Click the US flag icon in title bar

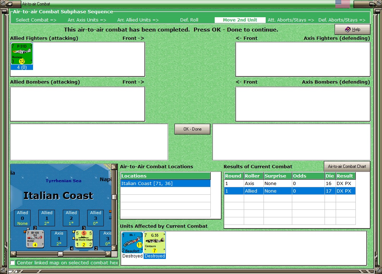pos(343,4)
